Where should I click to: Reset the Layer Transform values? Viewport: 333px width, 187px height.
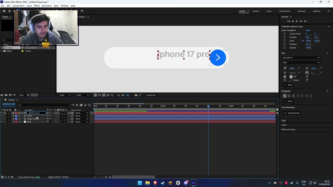coord(308,30)
